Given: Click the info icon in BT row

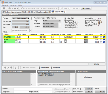Looking at the screenshot, I should [104, 42].
